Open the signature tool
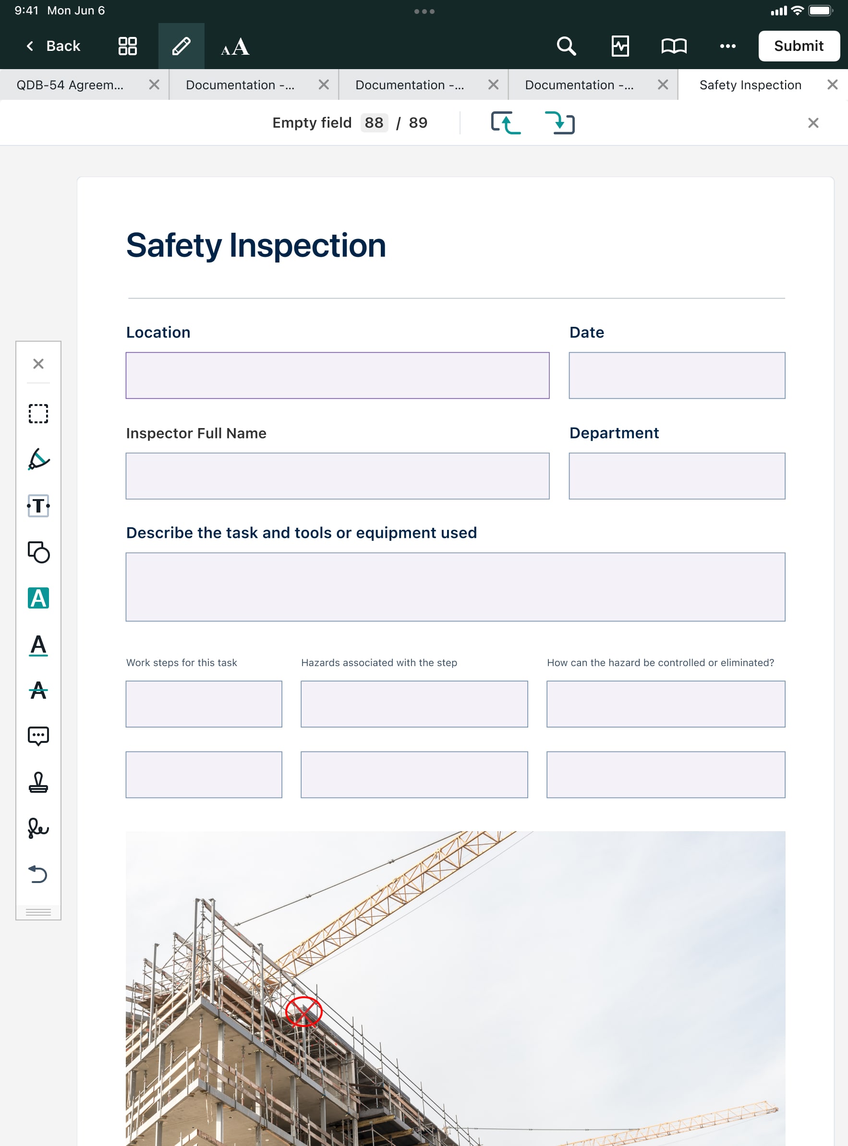 [38, 828]
